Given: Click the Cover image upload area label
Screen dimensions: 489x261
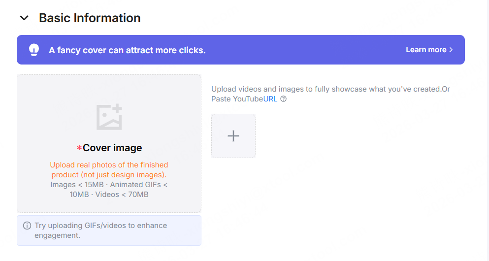Looking at the screenshot, I should [109, 148].
